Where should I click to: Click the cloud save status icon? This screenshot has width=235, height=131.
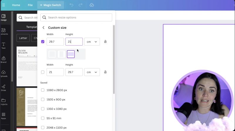[x=92, y=5]
